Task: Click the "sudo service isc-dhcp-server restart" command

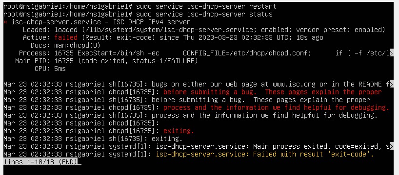Action: (x=206, y=7)
